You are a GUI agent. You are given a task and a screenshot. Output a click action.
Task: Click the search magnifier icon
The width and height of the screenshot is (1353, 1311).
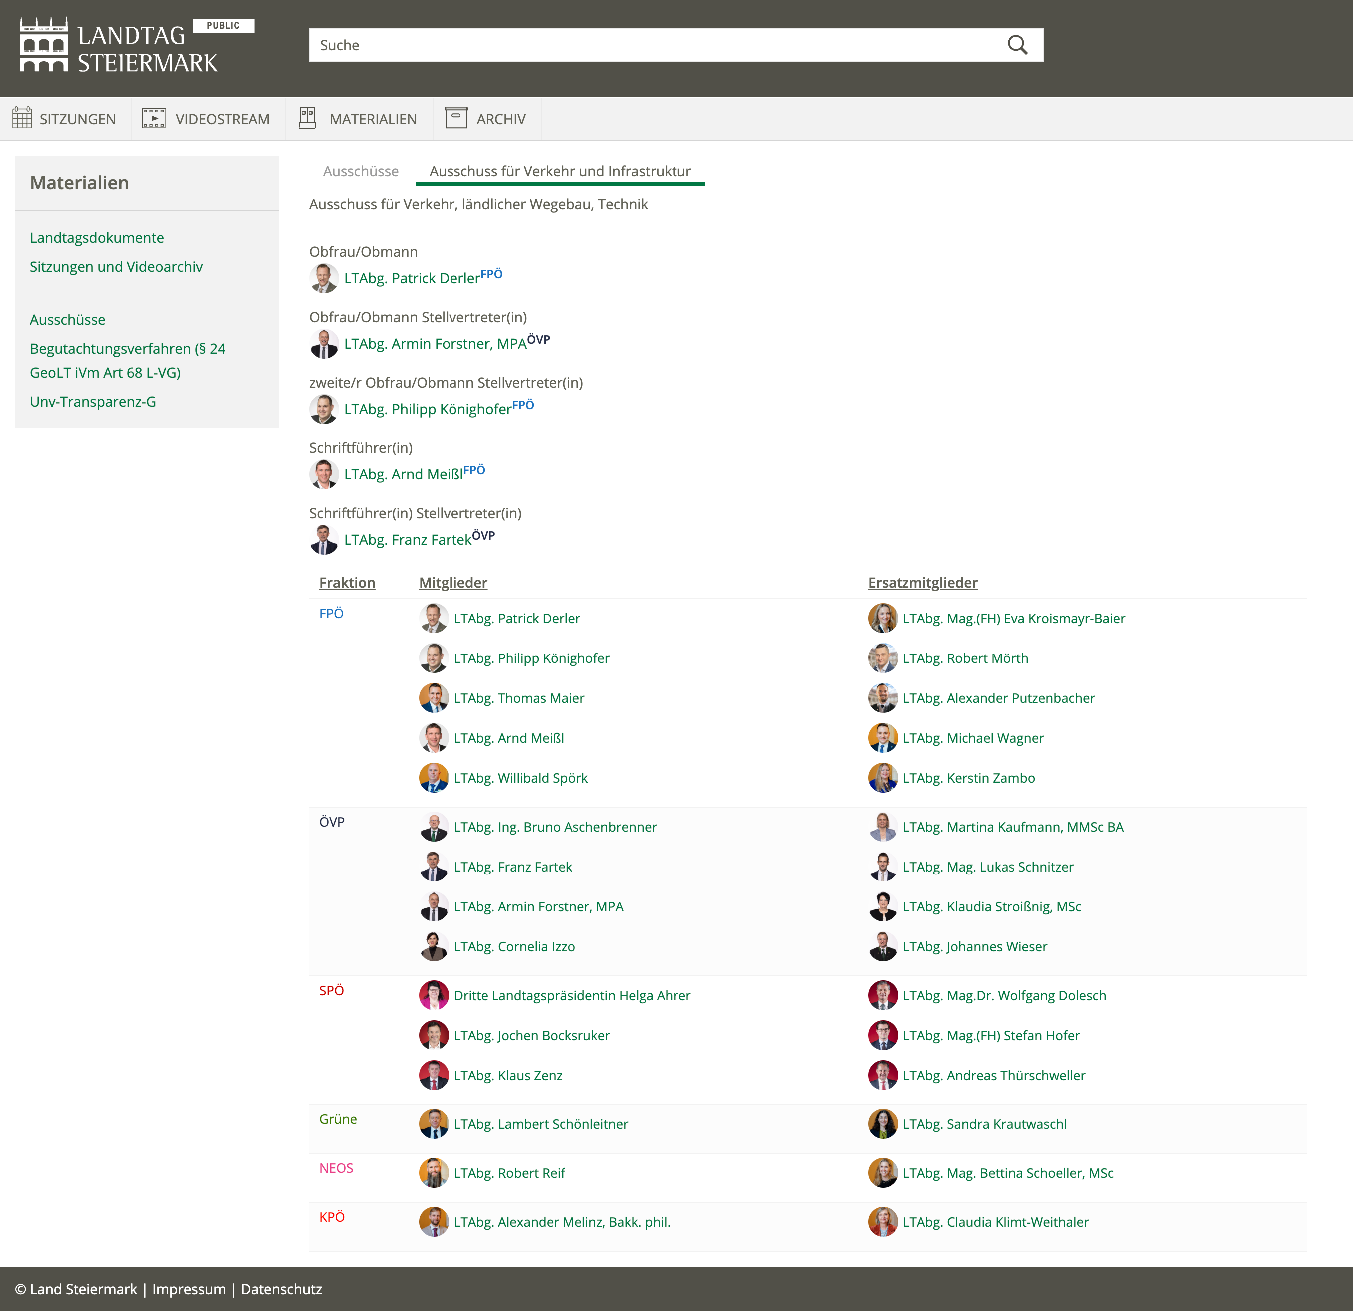pos(1017,45)
